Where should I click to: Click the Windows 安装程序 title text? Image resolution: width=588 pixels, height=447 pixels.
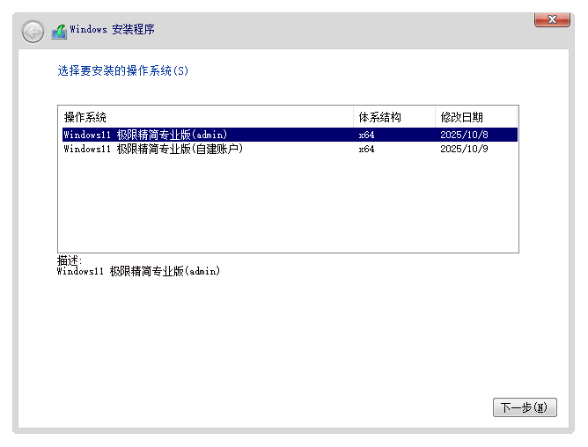(x=113, y=30)
